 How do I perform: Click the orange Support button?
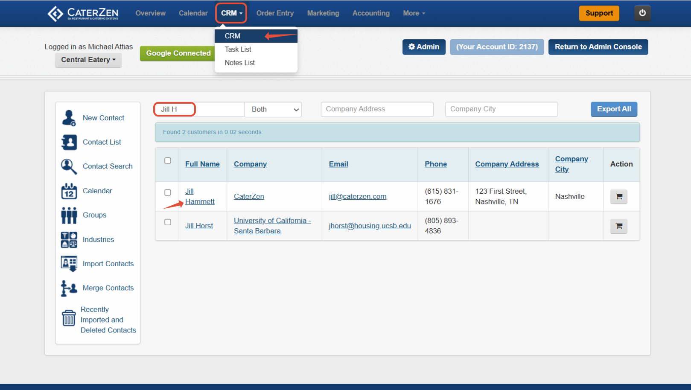[599, 13]
